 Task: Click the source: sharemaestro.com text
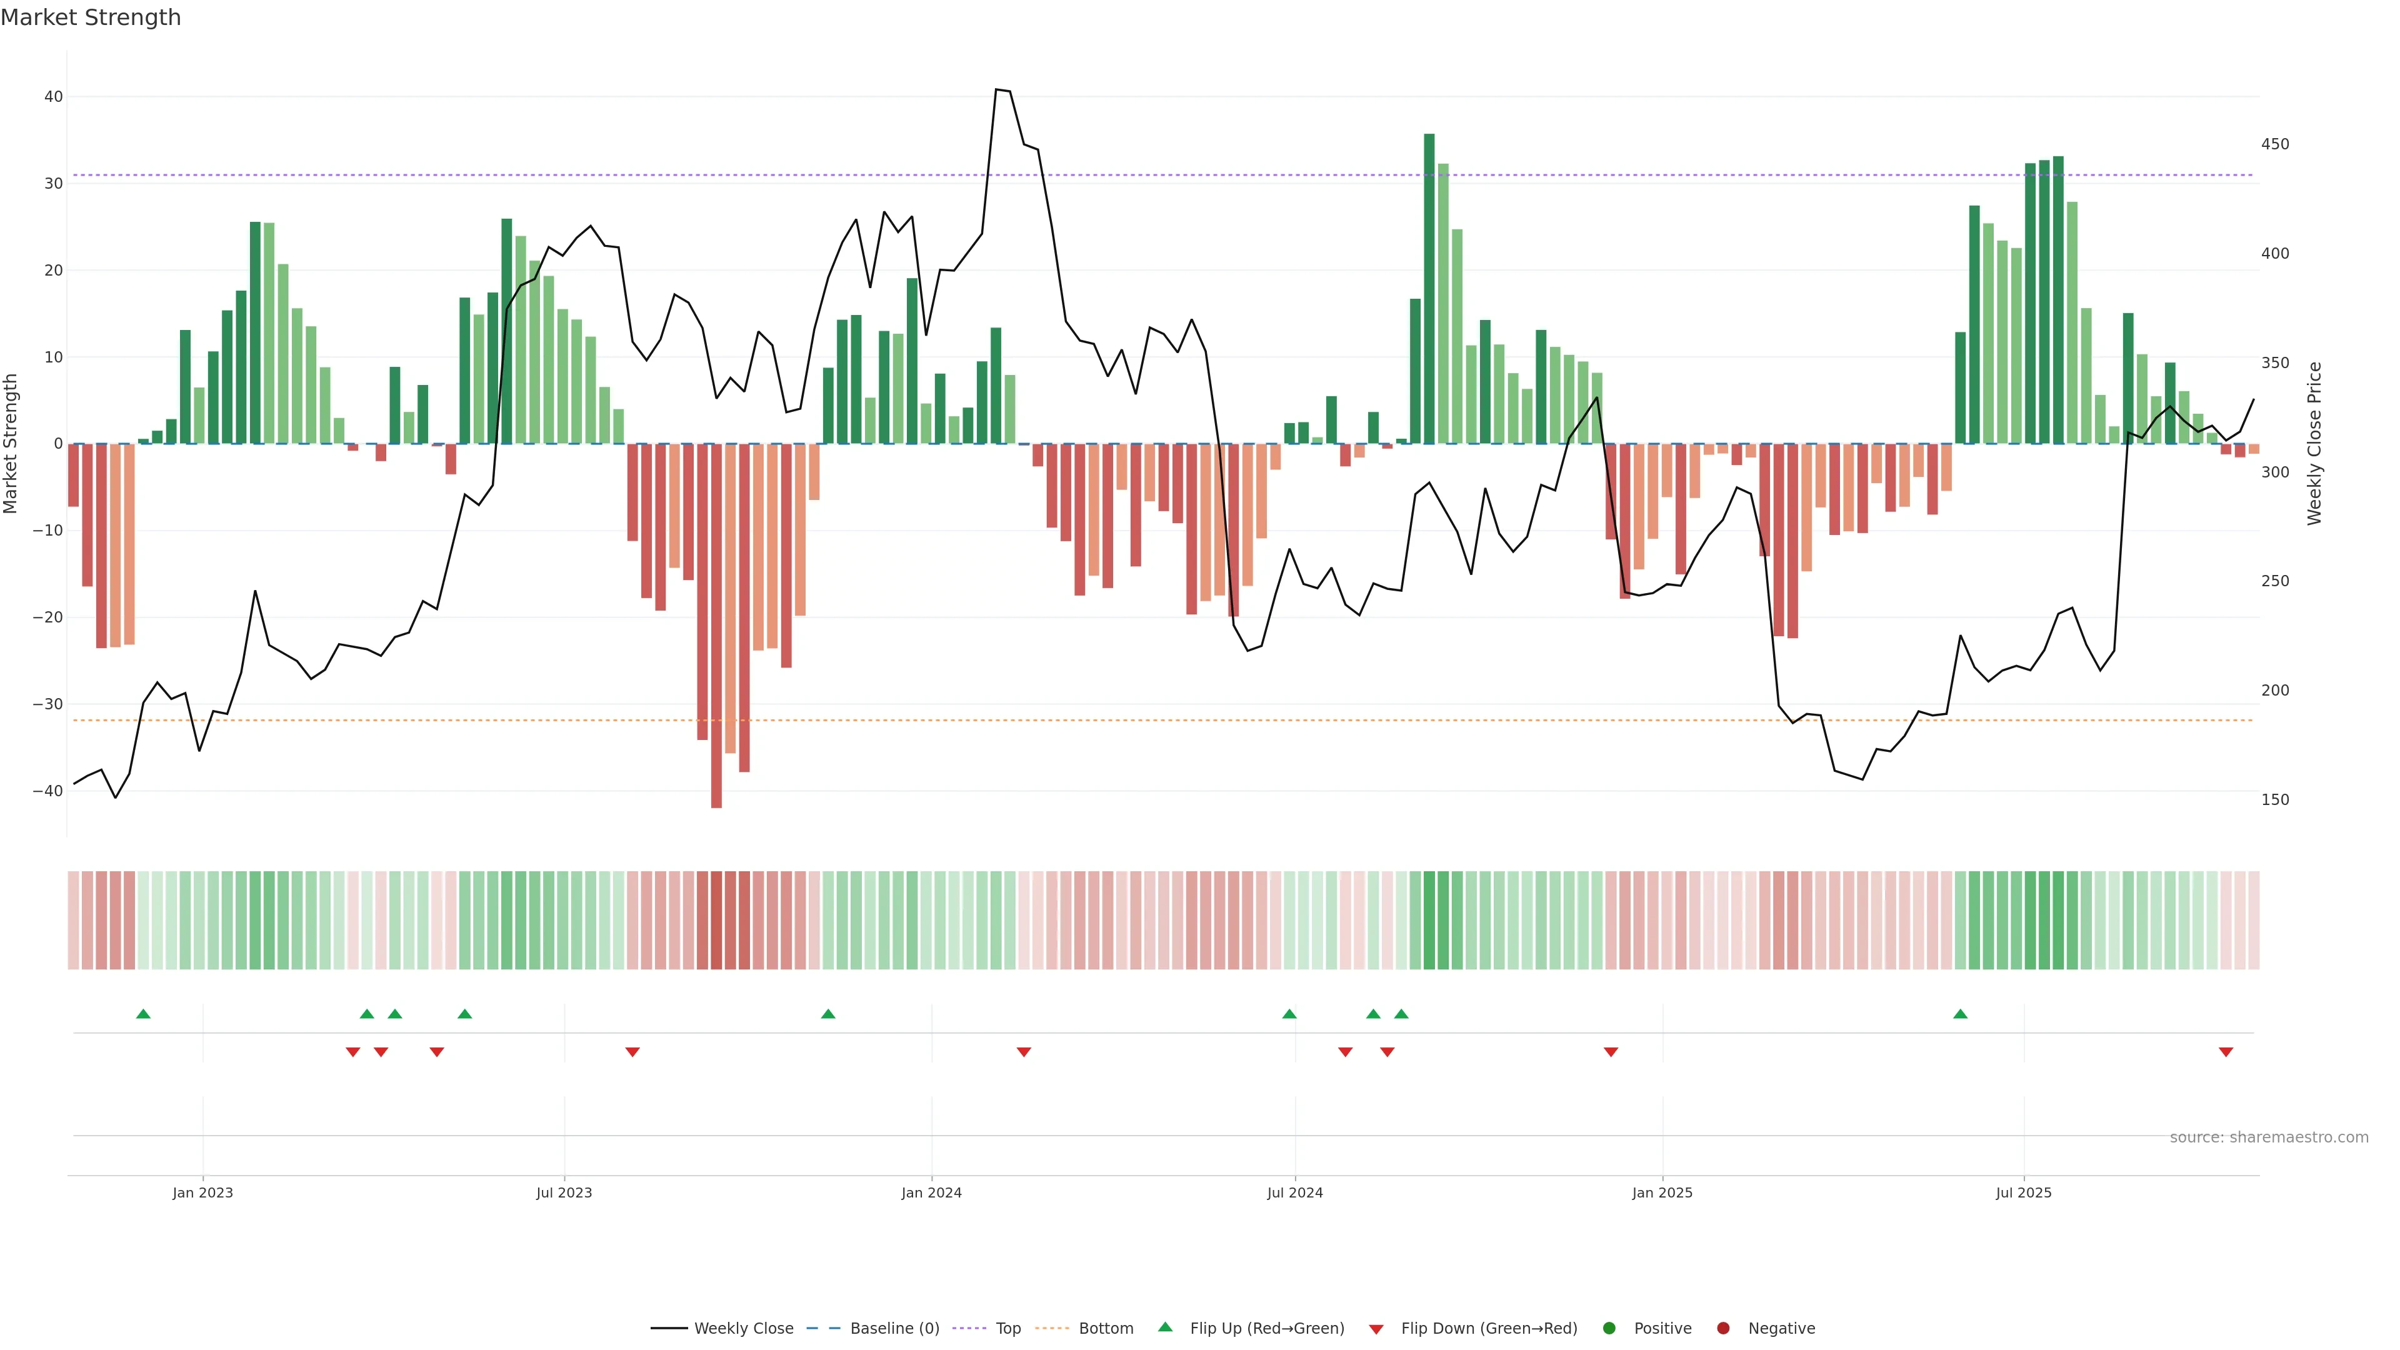(2269, 1137)
